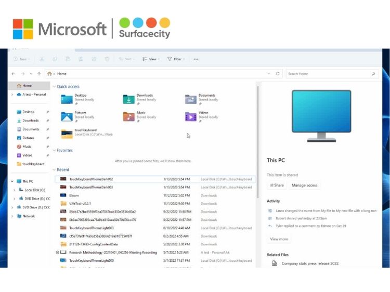Open the Videos folder in Quick access

point(191,116)
